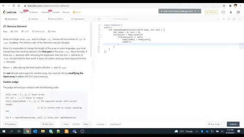The image size is (244, 137).
Task: Click the browser address bar
Action: coord(123,6)
